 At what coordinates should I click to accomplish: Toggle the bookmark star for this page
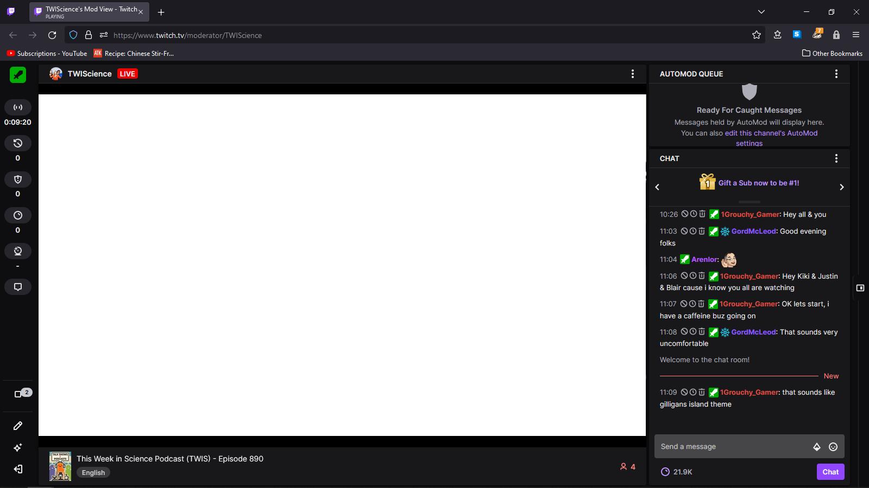coord(757,35)
